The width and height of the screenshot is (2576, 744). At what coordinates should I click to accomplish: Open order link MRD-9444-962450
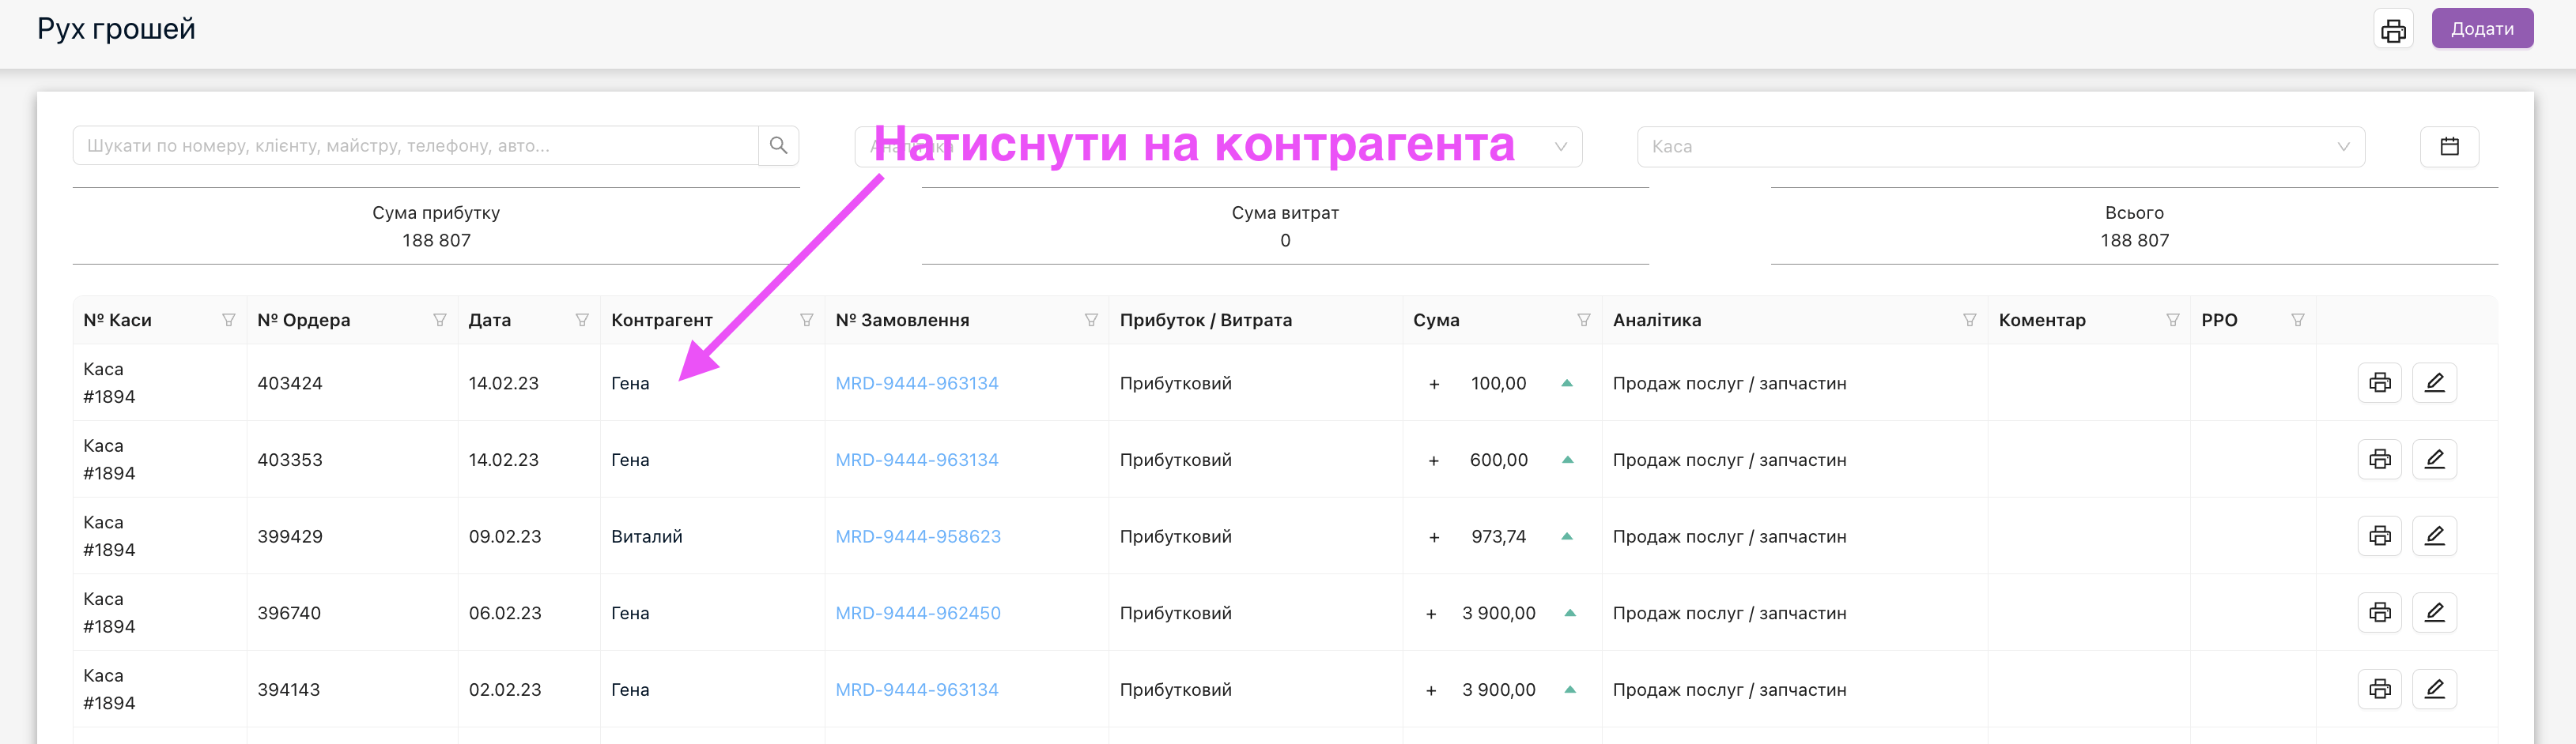(x=917, y=613)
